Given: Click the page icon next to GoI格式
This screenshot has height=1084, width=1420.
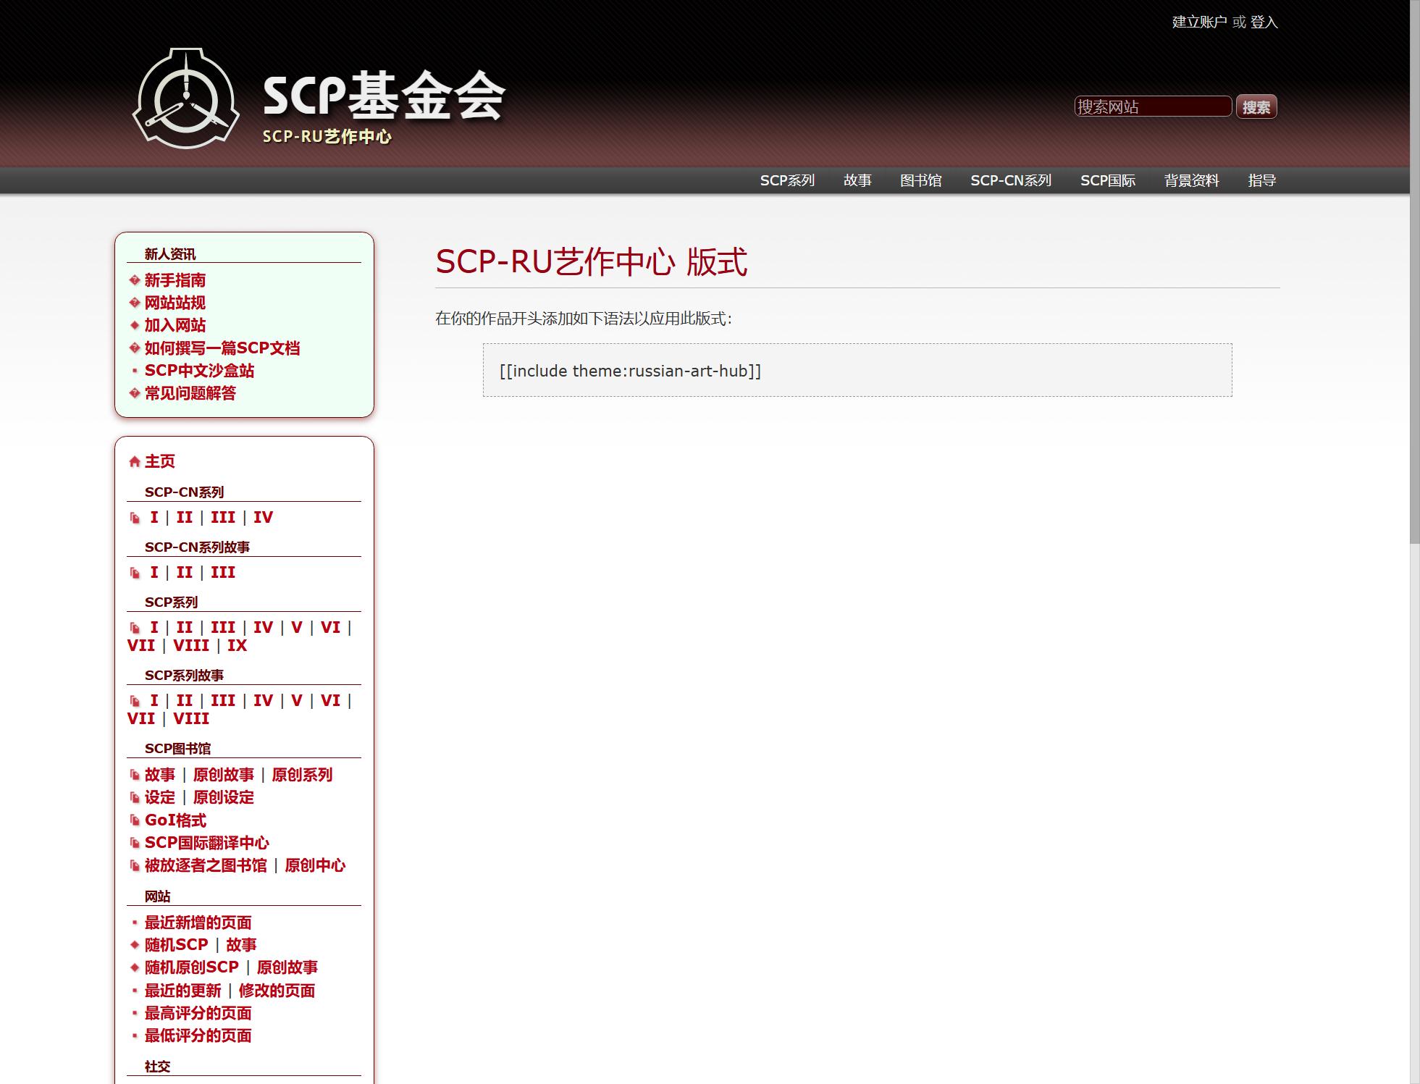Looking at the screenshot, I should point(135,820).
